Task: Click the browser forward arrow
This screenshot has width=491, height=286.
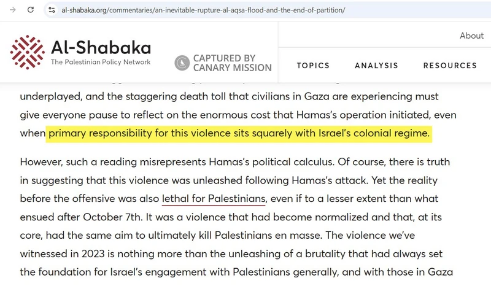Action: pyautogui.click(x=12, y=10)
